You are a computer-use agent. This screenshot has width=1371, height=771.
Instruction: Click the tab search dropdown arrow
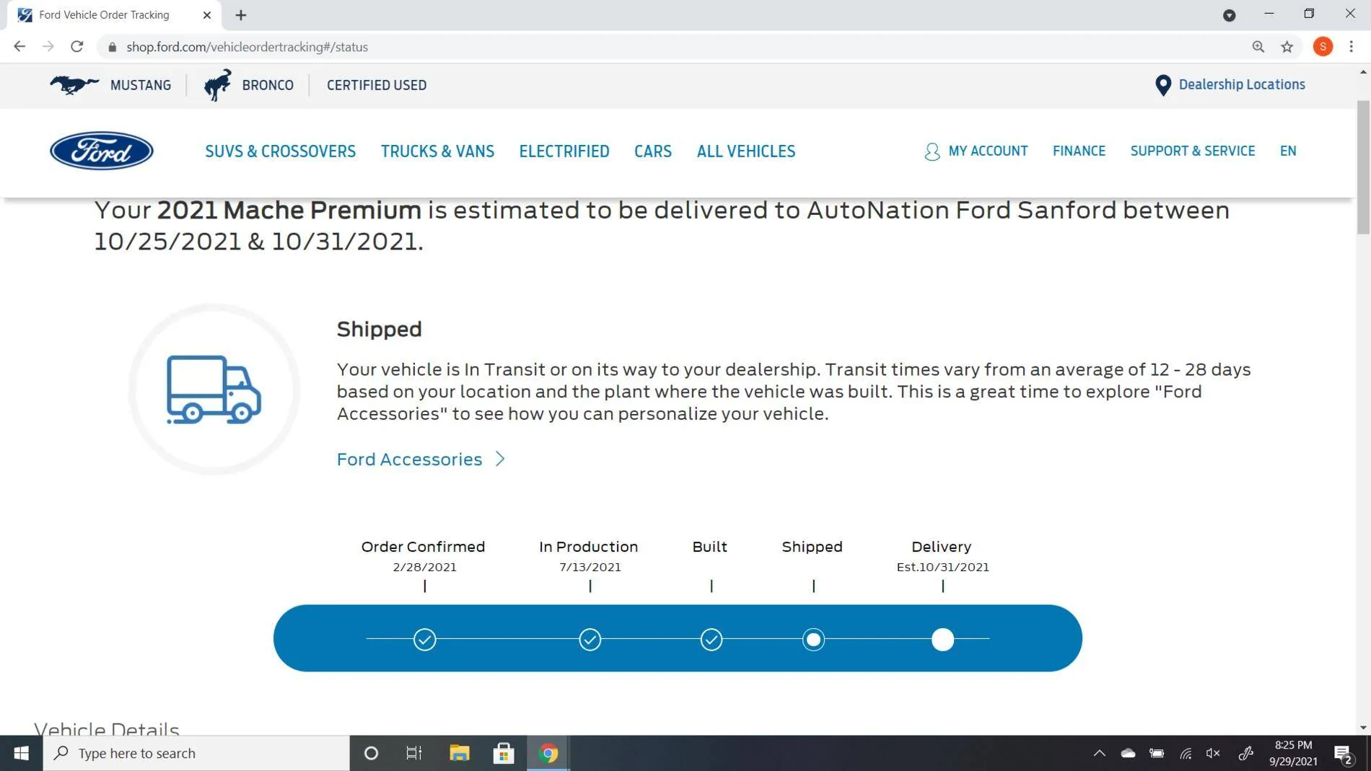coord(1229,15)
